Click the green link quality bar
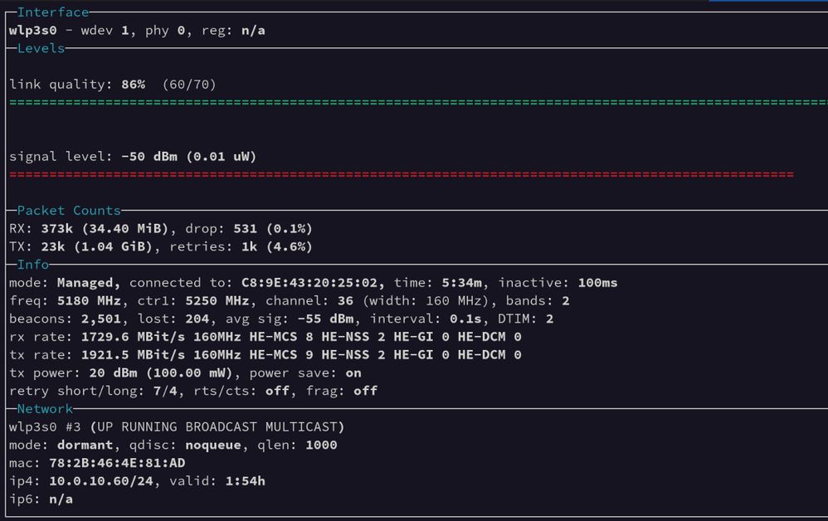 coord(415,103)
